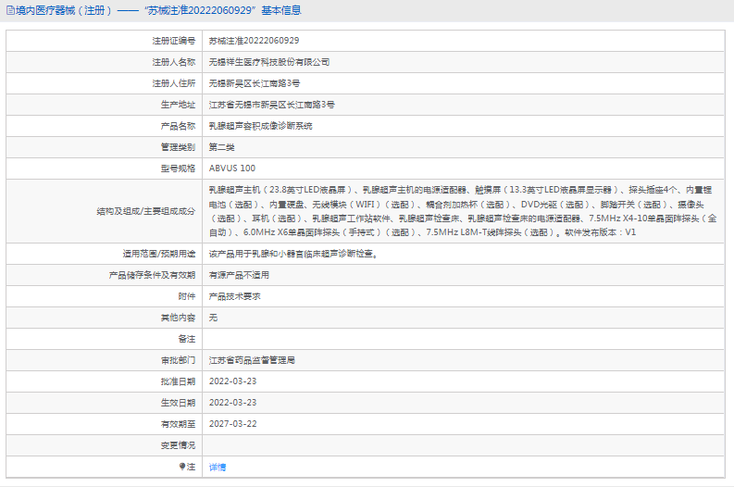Select company name 无锡祥生医疗科技股份有限公司
The height and width of the screenshot is (487, 734).
[269, 62]
